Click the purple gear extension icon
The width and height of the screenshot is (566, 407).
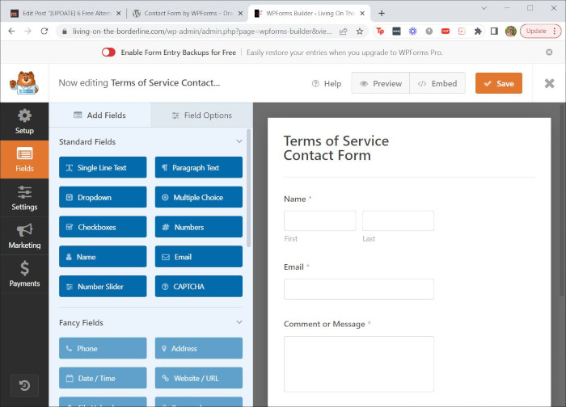click(x=412, y=31)
